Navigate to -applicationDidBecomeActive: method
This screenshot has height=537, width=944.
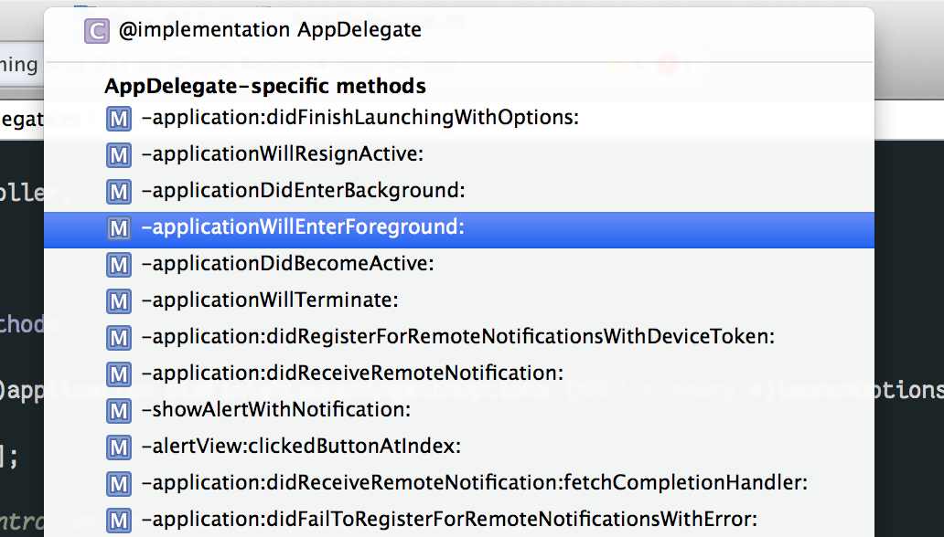tap(287, 264)
